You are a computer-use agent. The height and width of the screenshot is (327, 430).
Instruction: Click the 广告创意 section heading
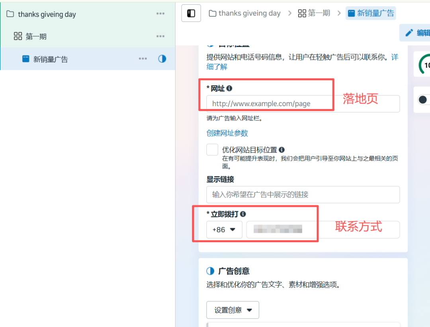pos(234,271)
